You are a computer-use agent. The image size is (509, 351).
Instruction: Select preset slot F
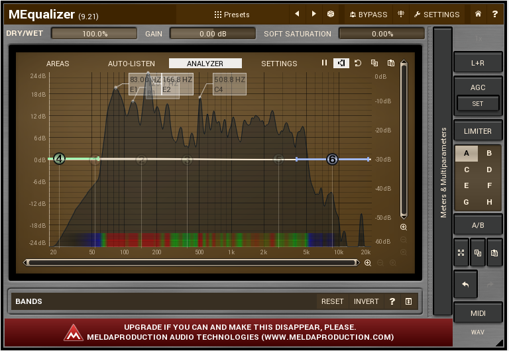489,185
